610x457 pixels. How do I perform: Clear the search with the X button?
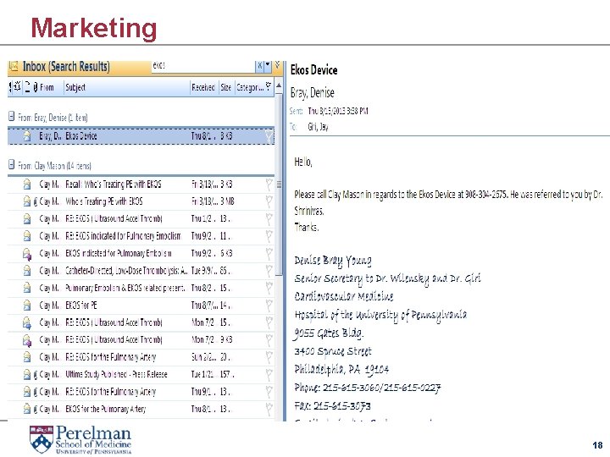[x=259, y=67]
